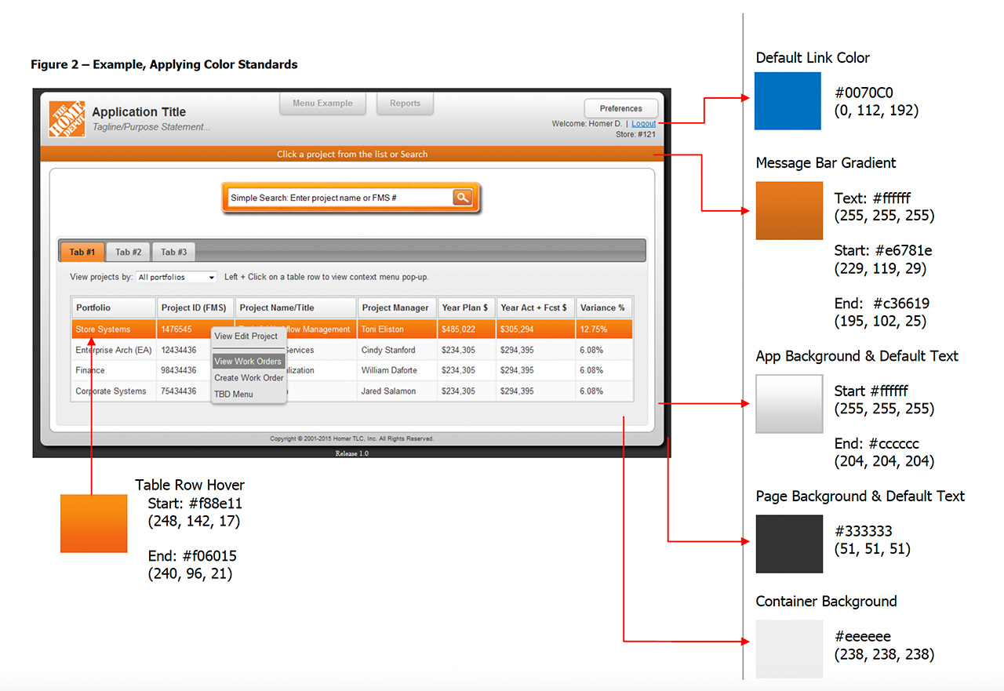The width and height of the screenshot is (1004, 691).
Task: Open the Reports button
Action: tap(405, 104)
